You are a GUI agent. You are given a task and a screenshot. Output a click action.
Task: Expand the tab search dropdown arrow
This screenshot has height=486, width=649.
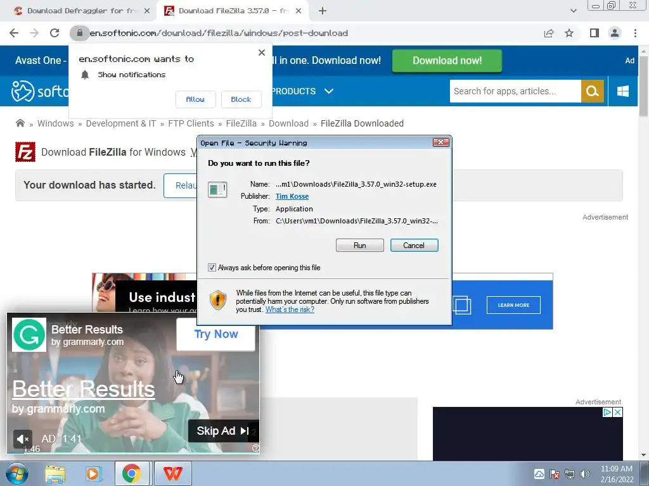point(573,11)
